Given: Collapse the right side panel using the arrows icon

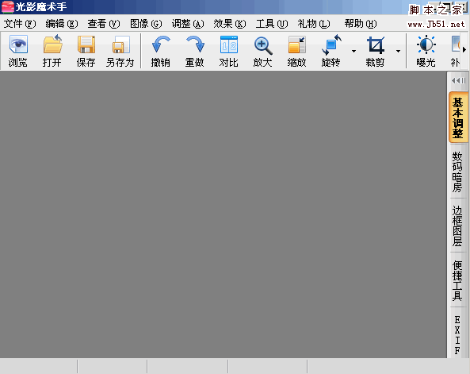Looking at the screenshot, I should 458,80.
